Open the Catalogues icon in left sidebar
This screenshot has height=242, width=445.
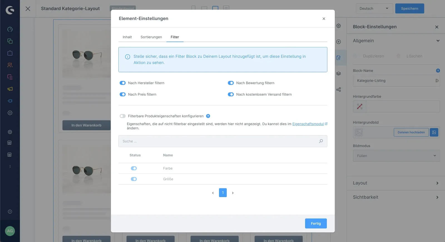click(x=10, y=41)
